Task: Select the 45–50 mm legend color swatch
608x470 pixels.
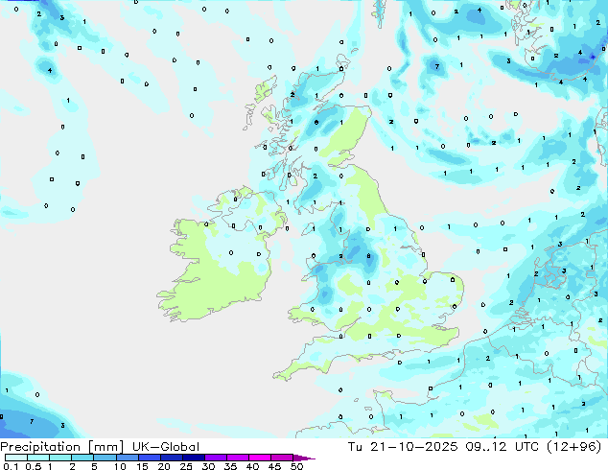Action: point(282,458)
